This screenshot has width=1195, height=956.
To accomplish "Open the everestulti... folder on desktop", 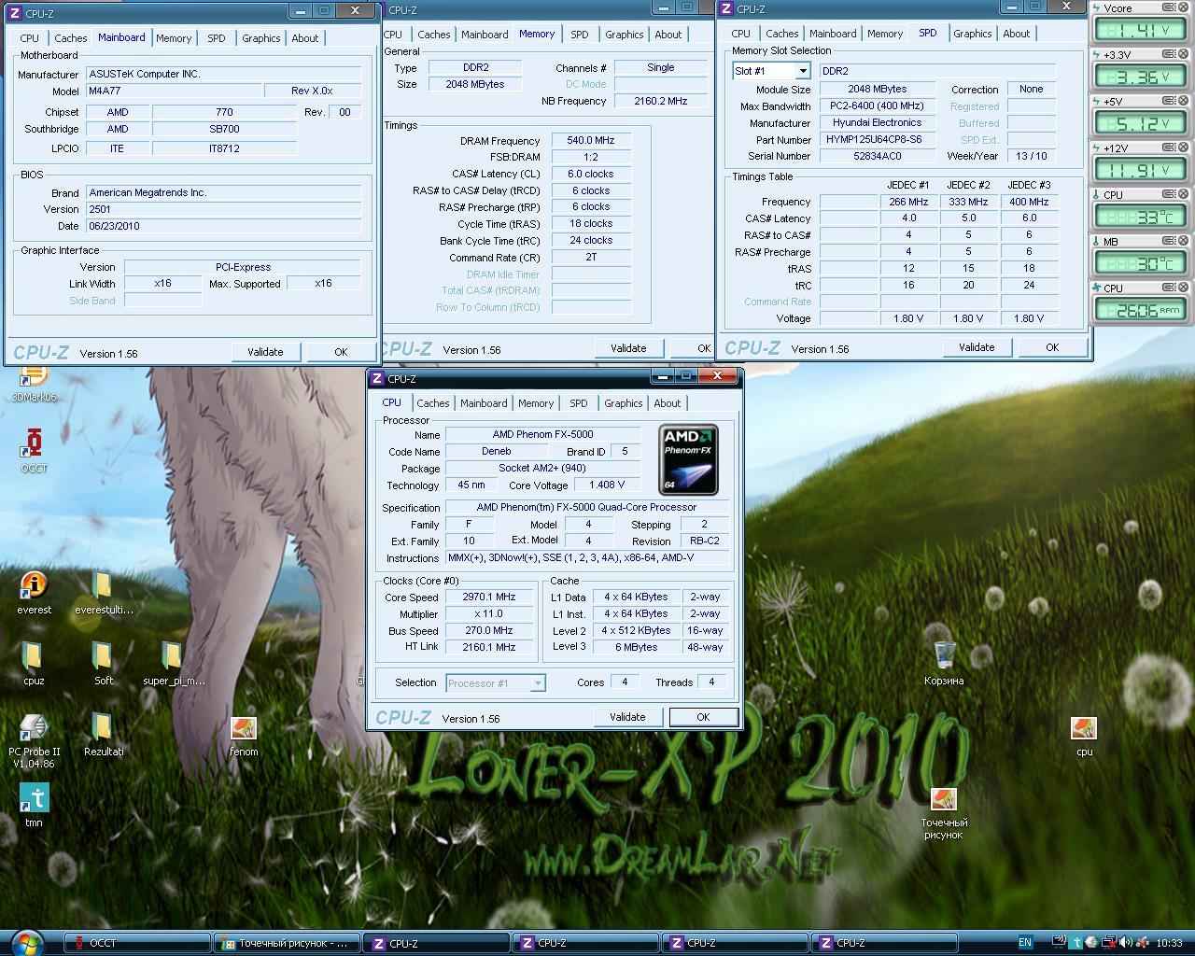I will 104,592.
